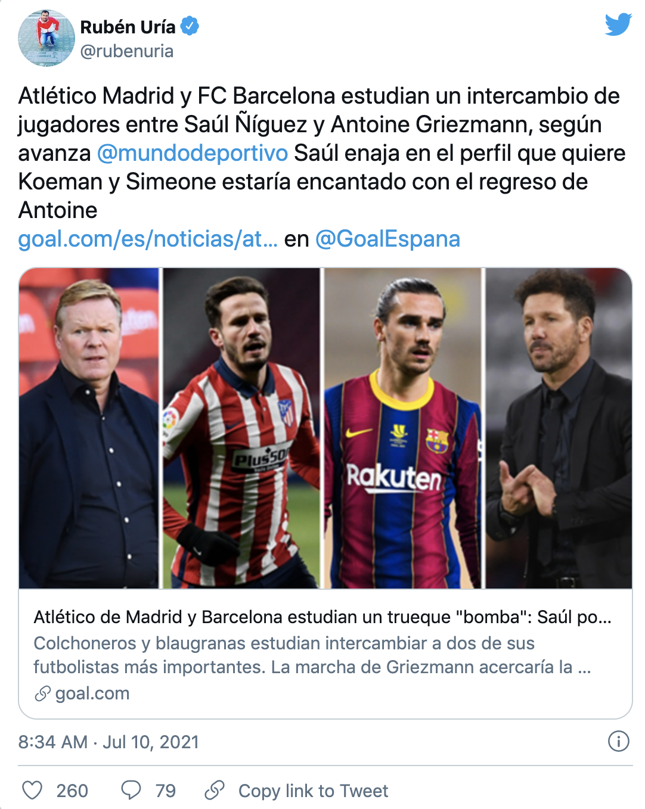645x809 pixels.
Task: Click the 260 likes count
Action: [x=72, y=791]
